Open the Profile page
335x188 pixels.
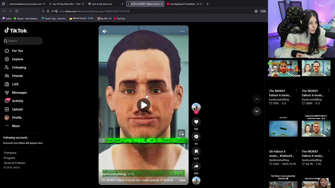click(x=17, y=118)
